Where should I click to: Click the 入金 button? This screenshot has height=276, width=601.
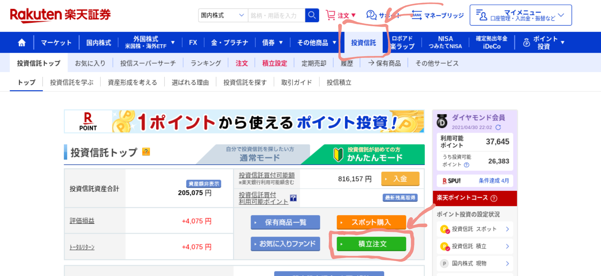pos(400,179)
